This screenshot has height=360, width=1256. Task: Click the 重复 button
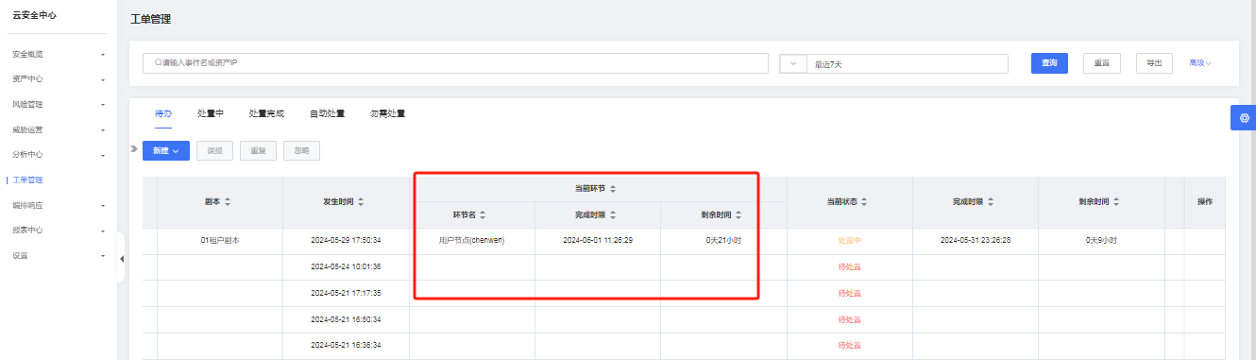coord(258,150)
